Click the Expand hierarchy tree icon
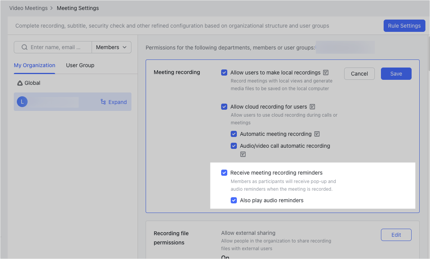430x259 pixels. [x=103, y=102]
